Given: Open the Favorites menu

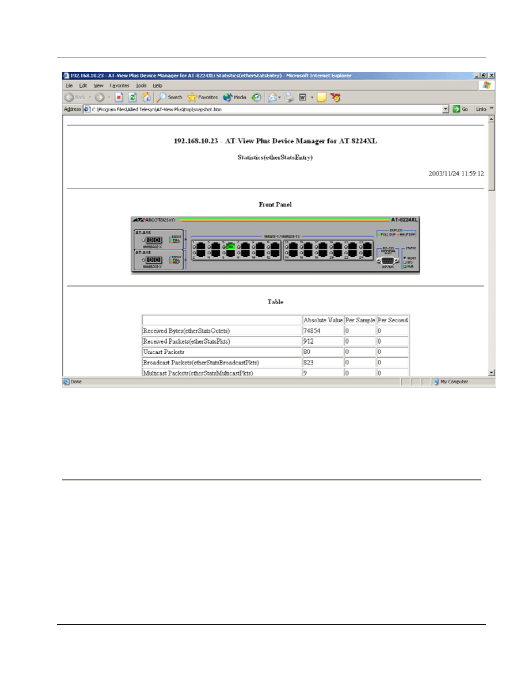Looking at the screenshot, I should (120, 86).
